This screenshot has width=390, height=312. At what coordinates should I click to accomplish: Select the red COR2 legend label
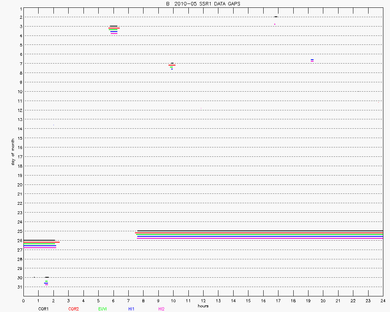pyautogui.click(x=73, y=309)
